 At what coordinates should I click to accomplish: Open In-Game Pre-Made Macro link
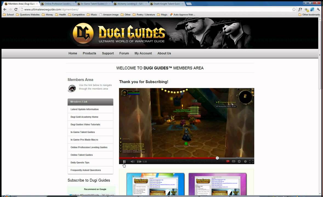tap(90, 140)
